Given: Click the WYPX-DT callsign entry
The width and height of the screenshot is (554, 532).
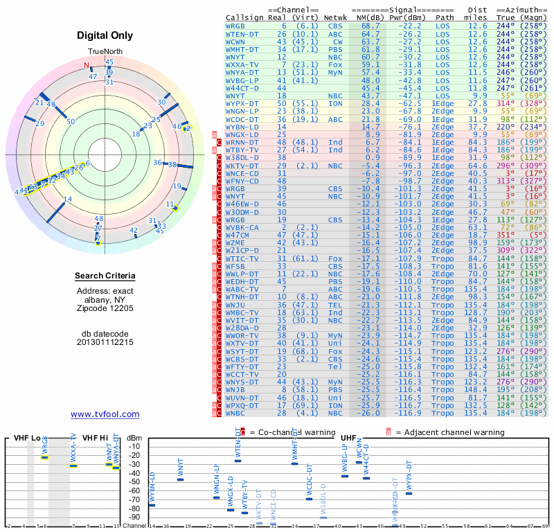Looking at the screenshot, I should tap(243, 103).
